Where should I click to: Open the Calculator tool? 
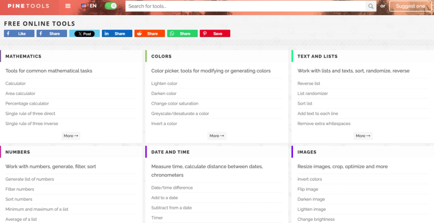(x=16, y=83)
